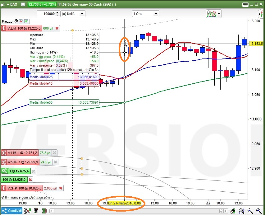The width and height of the screenshot is (265, 215).
Task: Select the V:STP 1 @ 12.699,9 order label
Action: click(23, 162)
